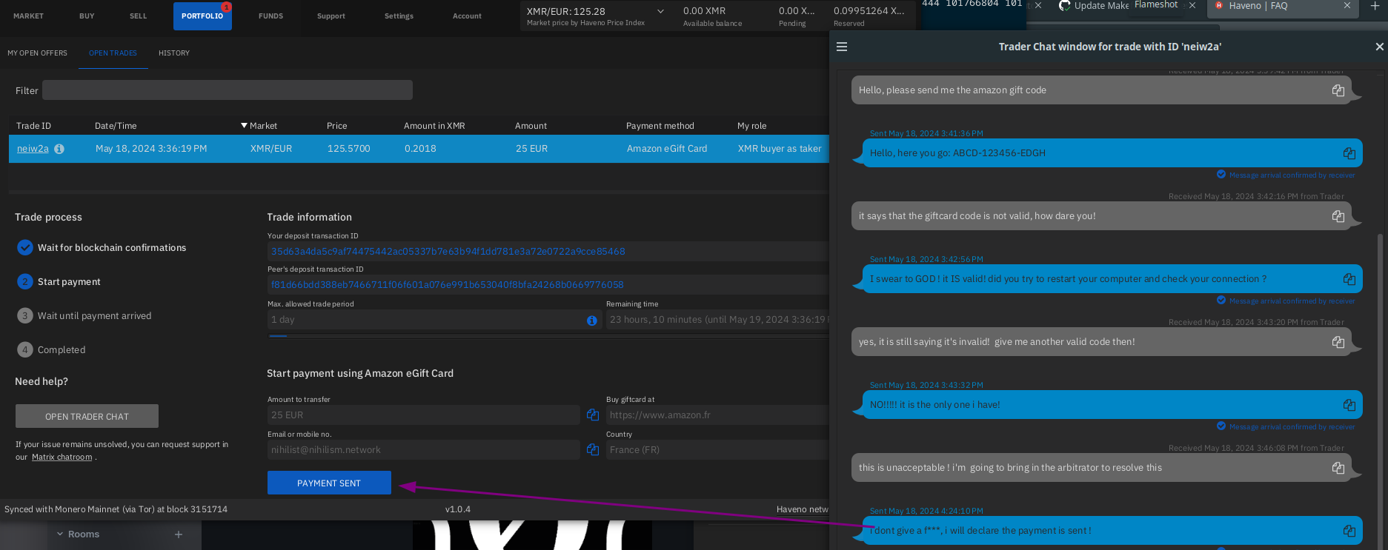Copy the 'give me another valid code' message
This screenshot has width=1388, height=550.
point(1338,342)
